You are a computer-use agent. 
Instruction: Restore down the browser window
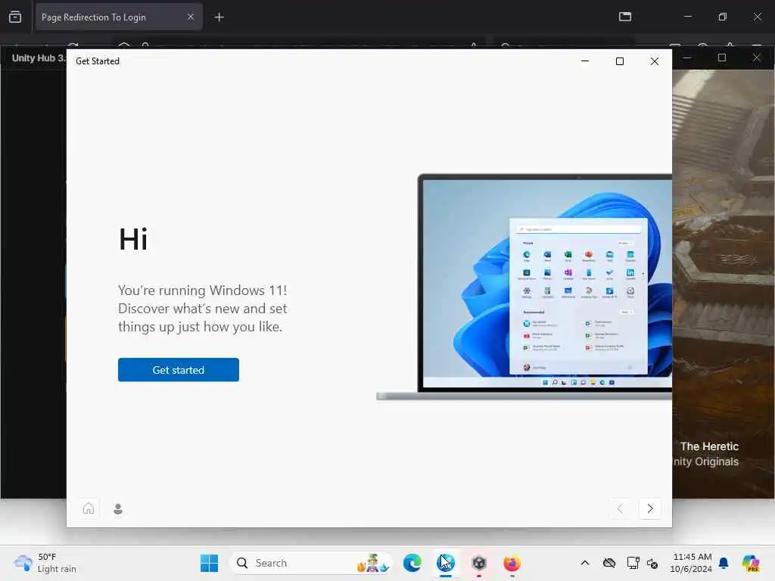[722, 17]
